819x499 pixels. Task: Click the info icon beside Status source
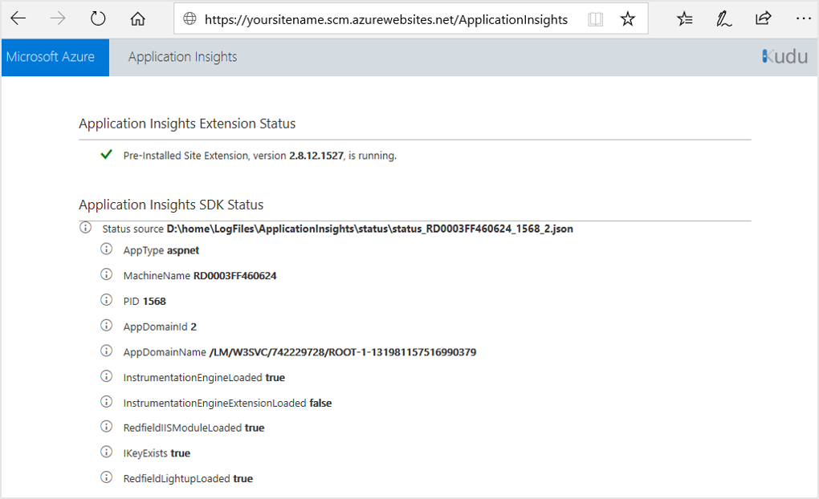[85, 228]
